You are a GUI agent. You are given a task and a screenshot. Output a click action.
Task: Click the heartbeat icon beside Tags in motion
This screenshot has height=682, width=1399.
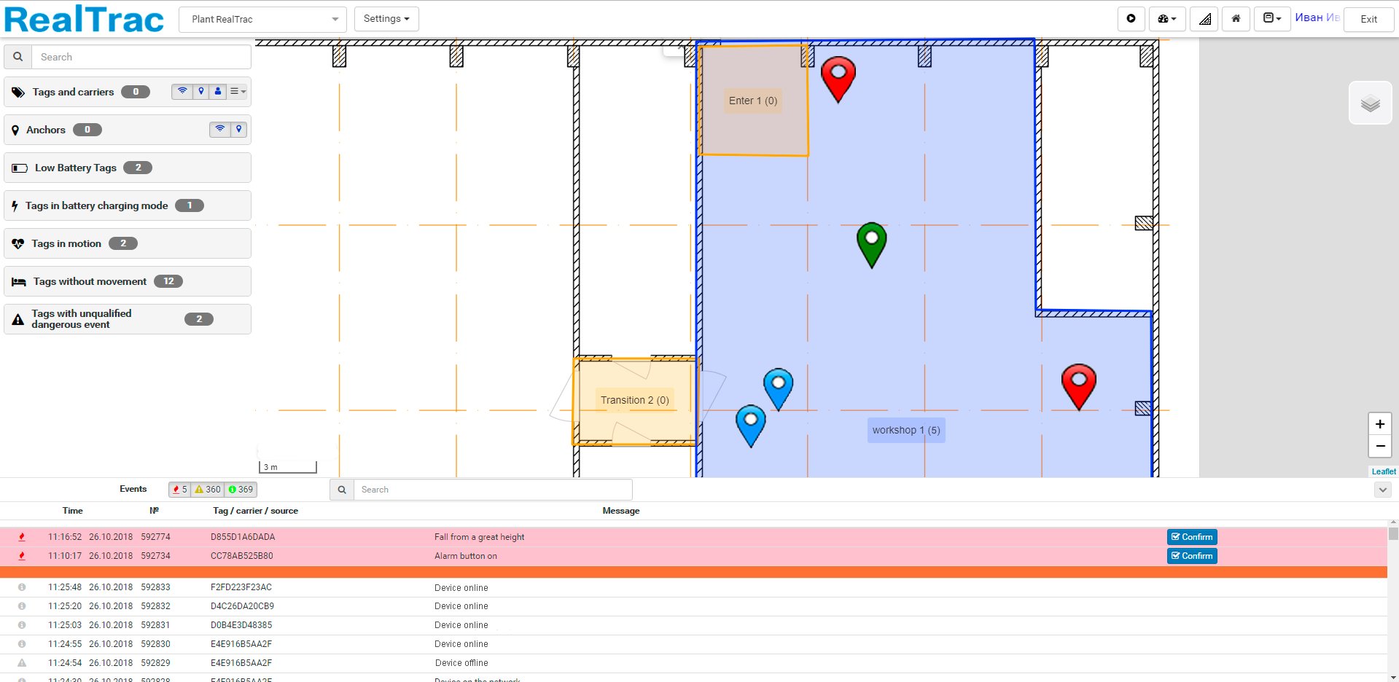[18, 244]
